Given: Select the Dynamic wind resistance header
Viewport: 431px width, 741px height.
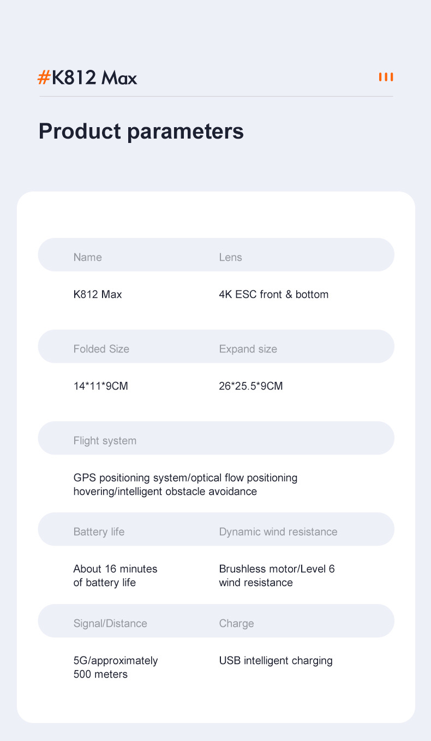Looking at the screenshot, I should [x=278, y=532].
